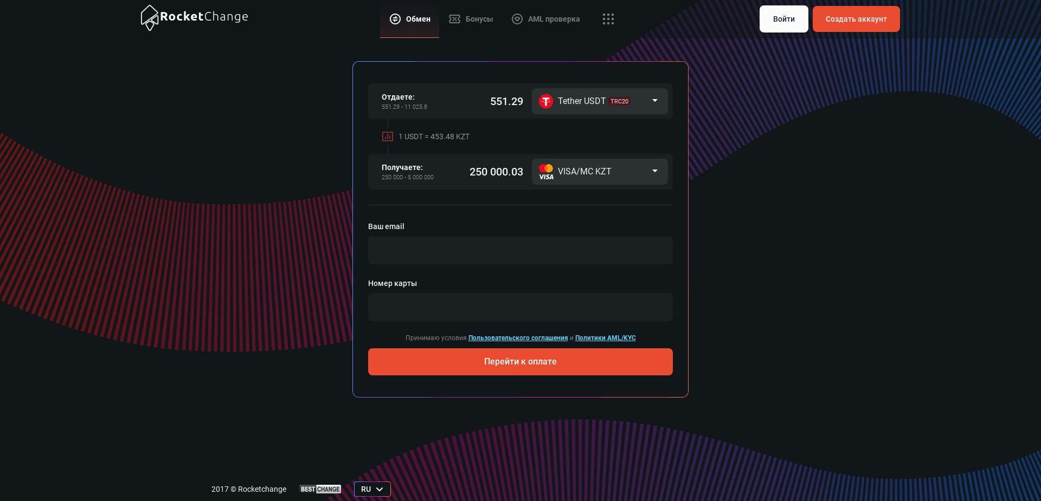Viewport: 1041px width, 501px height.
Task: Click Создать аккаунт button
Action: [x=856, y=18]
